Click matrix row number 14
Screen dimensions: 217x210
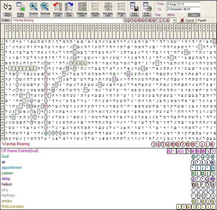tap(2, 112)
